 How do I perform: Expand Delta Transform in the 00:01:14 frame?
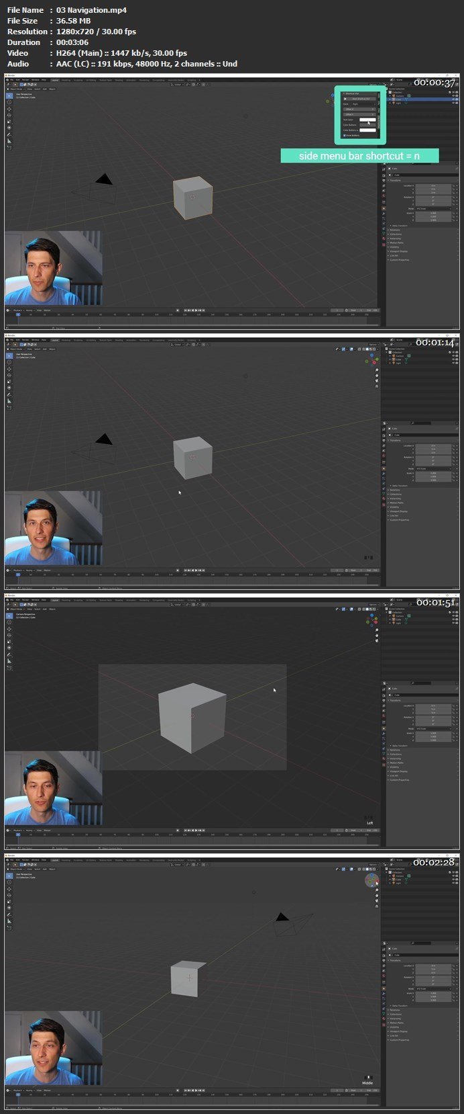tap(399, 486)
